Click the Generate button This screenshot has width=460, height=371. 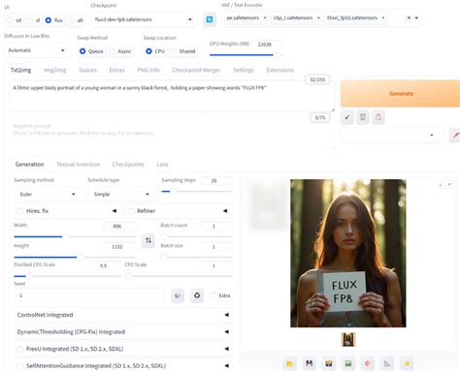pyautogui.click(x=401, y=94)
